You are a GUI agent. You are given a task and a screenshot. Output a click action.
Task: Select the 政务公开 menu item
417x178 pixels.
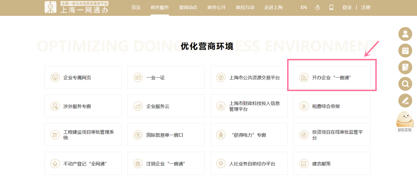pyautogui.click(x=217, y=7)
